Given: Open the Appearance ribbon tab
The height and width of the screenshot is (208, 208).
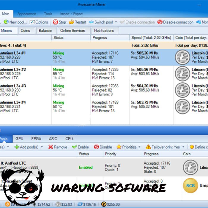Looking at the screenshot, I should (x=26, y=14).
